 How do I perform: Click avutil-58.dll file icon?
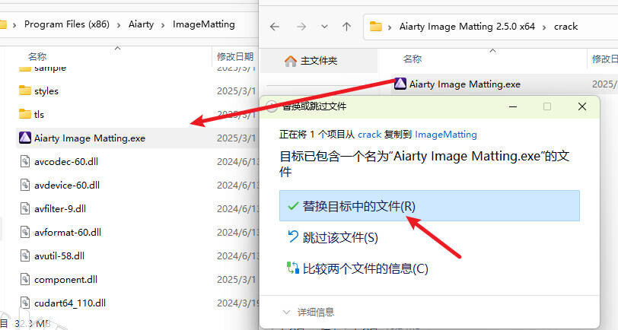point(25,256)
